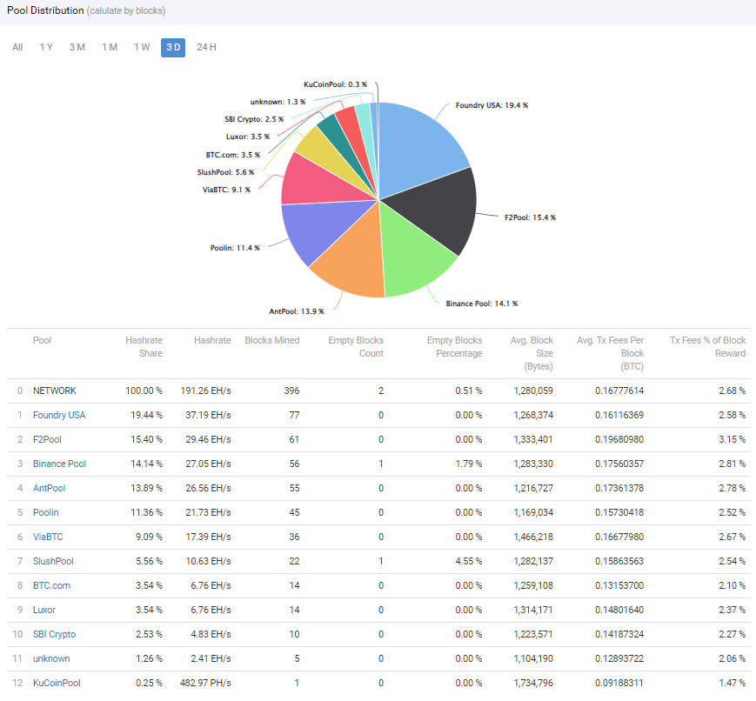Click the Pool column header

(x=42, y=340)
